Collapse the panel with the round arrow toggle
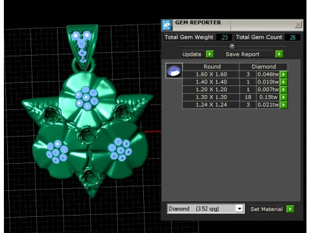Viewport: 311px width, 233px height. (x=232, y=46)
